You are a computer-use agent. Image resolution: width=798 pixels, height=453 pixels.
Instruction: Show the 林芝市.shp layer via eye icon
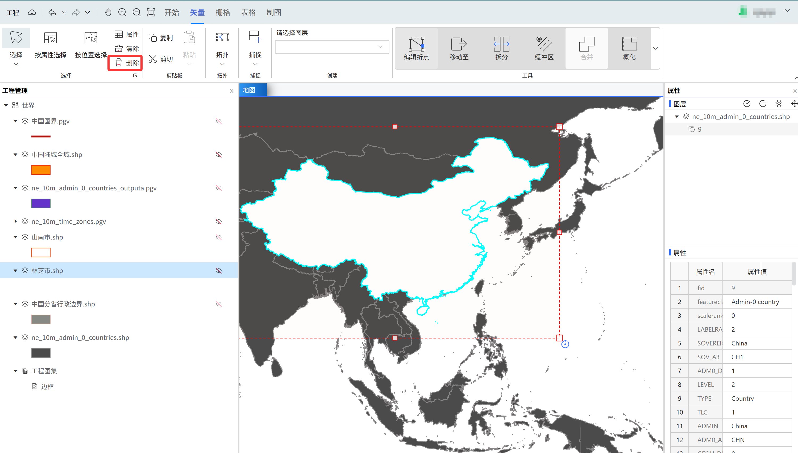point(219,271)
